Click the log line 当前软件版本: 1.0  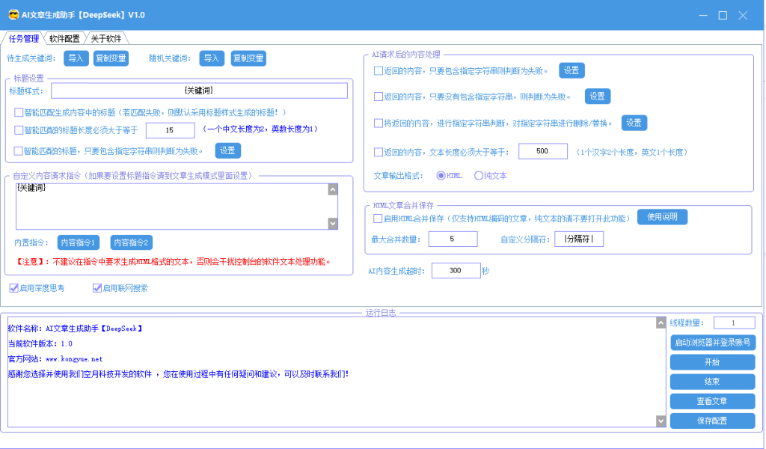click(x=40, y=344)
